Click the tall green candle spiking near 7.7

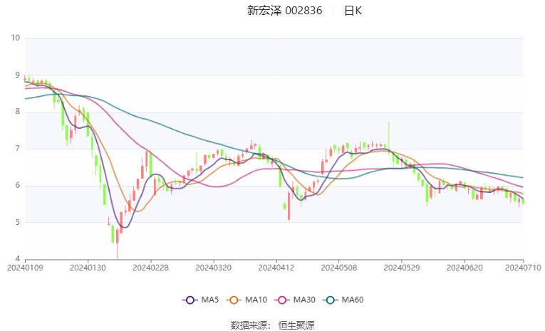pyautogui.click(x=389, y=138)
